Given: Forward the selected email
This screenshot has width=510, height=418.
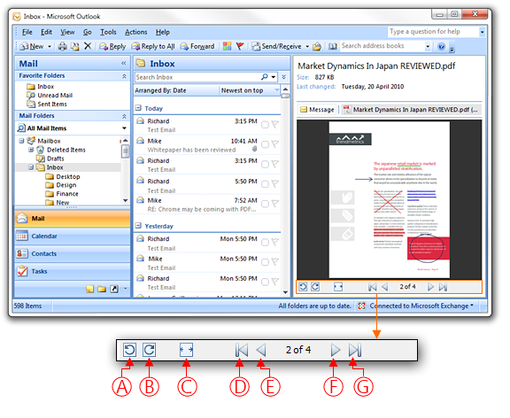Looking at the screenshot, I should pyautogui.click(x=197, y=47).
